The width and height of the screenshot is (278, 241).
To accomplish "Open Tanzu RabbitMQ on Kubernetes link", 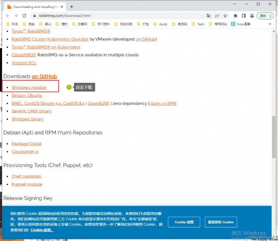I will pyautogui.click(x=46, y=47).
